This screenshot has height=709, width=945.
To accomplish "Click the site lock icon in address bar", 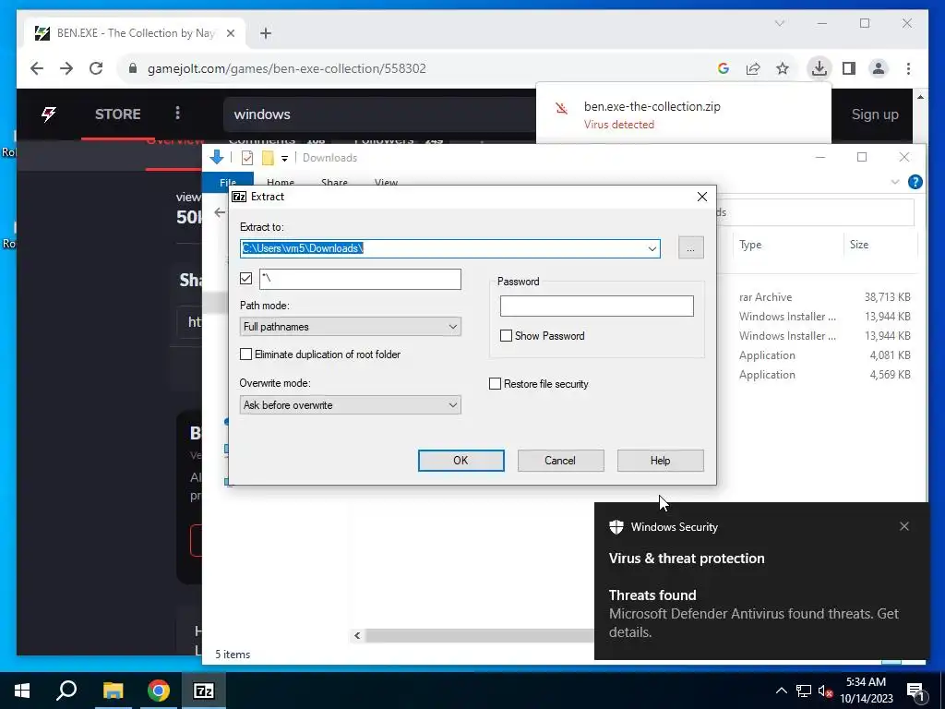I will (x=133, y=68).
